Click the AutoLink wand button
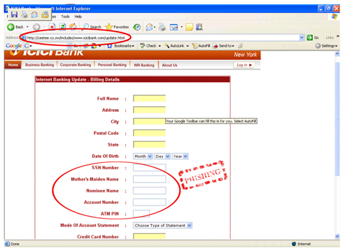The height and width of the screenshot is (252, 347). click(x=174, y=46)
